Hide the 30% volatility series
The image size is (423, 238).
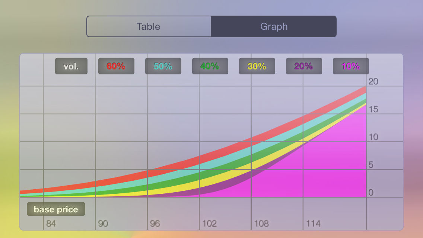257,66
